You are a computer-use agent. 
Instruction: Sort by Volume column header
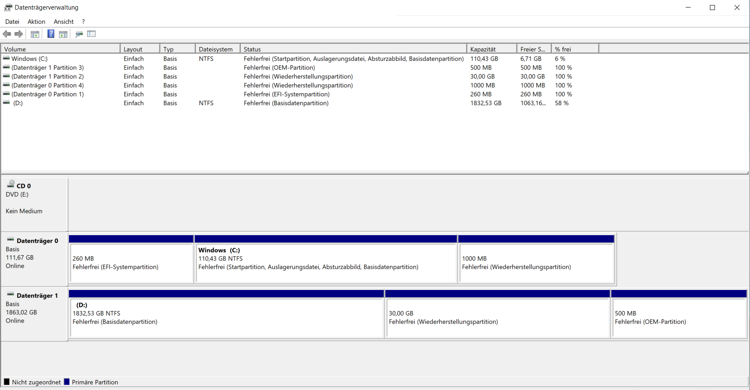coord(61,49)
